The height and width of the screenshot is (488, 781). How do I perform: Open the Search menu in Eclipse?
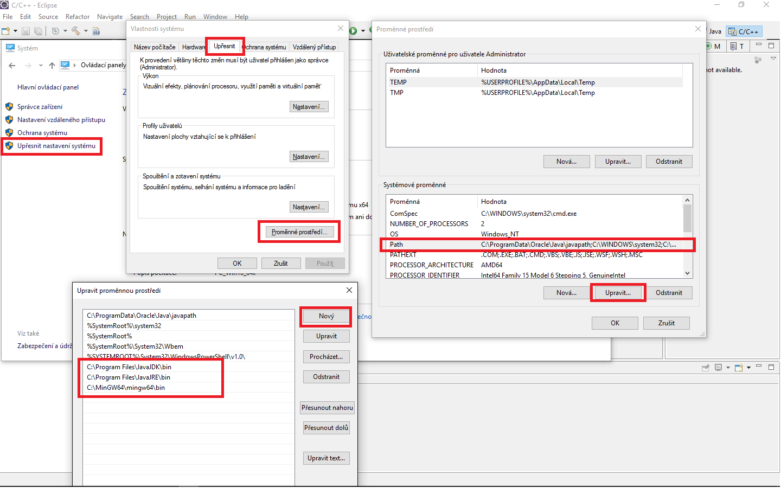(x=139, y=16)
